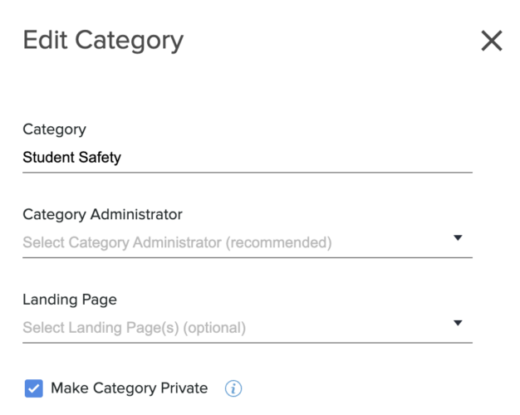
Task: Click the Landing Page label
Action: pos(70,299)
